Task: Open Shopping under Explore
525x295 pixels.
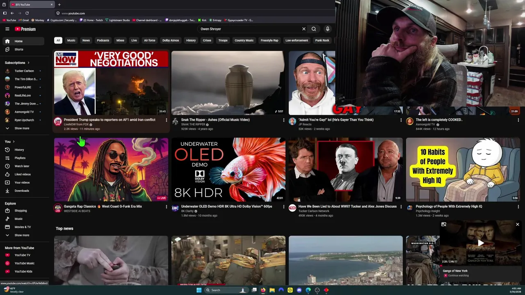Action: click(23, 211)
